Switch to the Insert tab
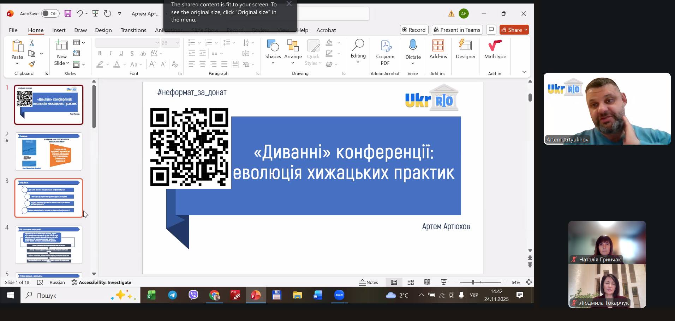Screen dimensions: 675x321 click(x=59, y=30)
